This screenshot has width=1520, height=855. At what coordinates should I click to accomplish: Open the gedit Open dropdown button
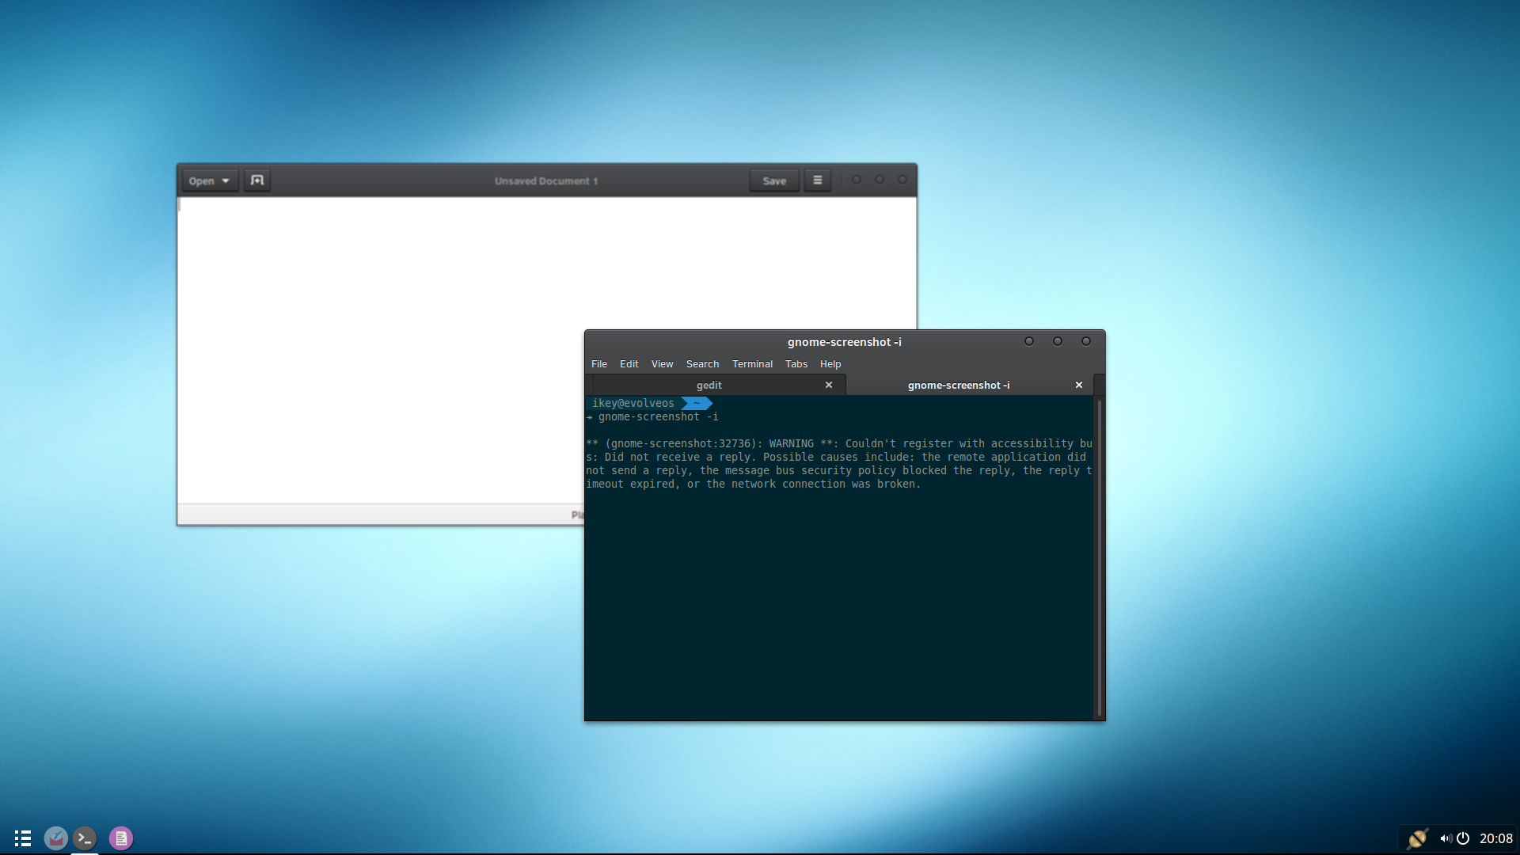pos(210,180)
